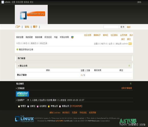Open 排行 ranking link
This screenshot has width=148, height=127.
coord(123,39)
